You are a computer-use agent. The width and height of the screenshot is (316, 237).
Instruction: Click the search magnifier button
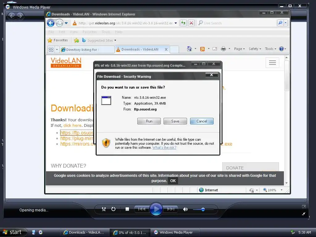(280, 23)
